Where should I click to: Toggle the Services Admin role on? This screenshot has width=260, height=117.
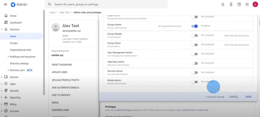point(194,73)
